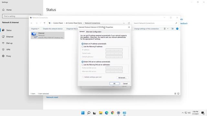Refresh the Network Connections folder
The height and width of the screenshot is (116, 207).
click(x=129, y=23)
